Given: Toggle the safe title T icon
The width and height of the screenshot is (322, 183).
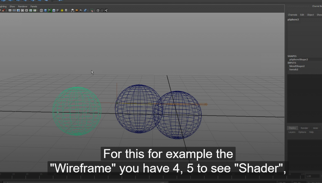Looking at the screenshot, I should [35, 10].
